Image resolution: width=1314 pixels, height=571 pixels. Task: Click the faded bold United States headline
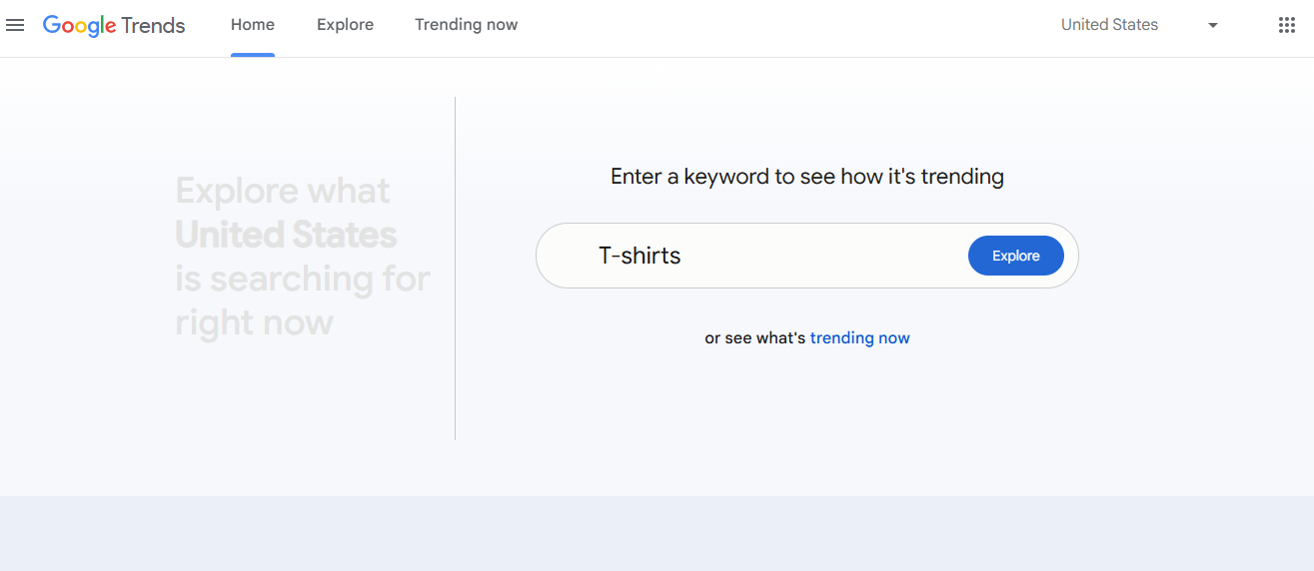pos(286,235)
